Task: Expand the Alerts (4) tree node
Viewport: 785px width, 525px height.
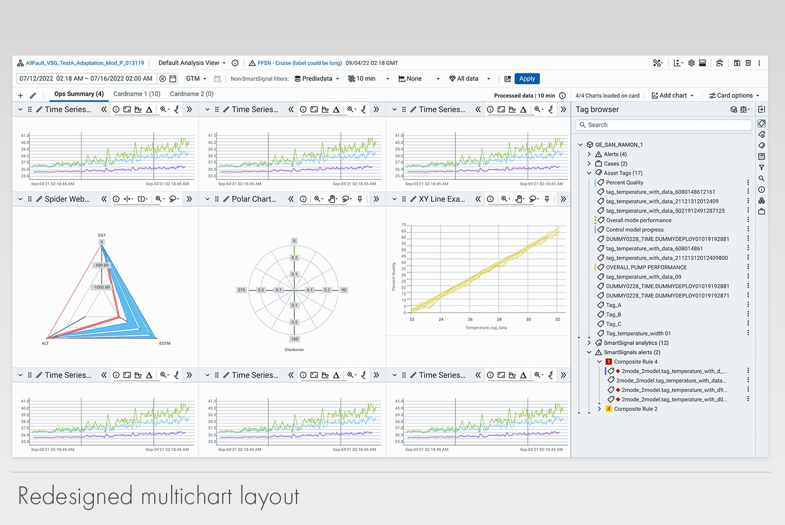Action: coord(589,154)
